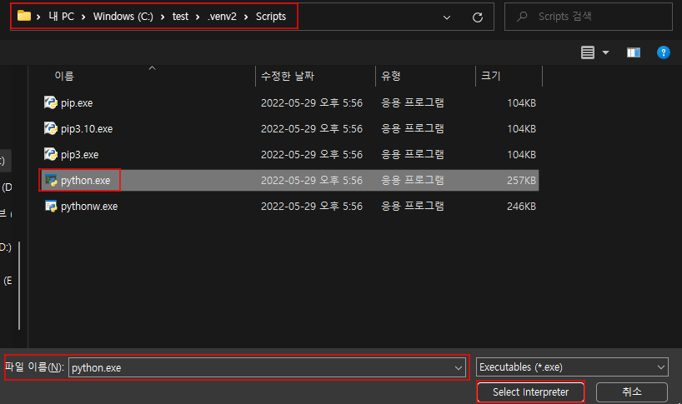Viewport: 682px width, 404px height.
Task: Sort by 수정한 날짜 column header
Action: point(288,76)
